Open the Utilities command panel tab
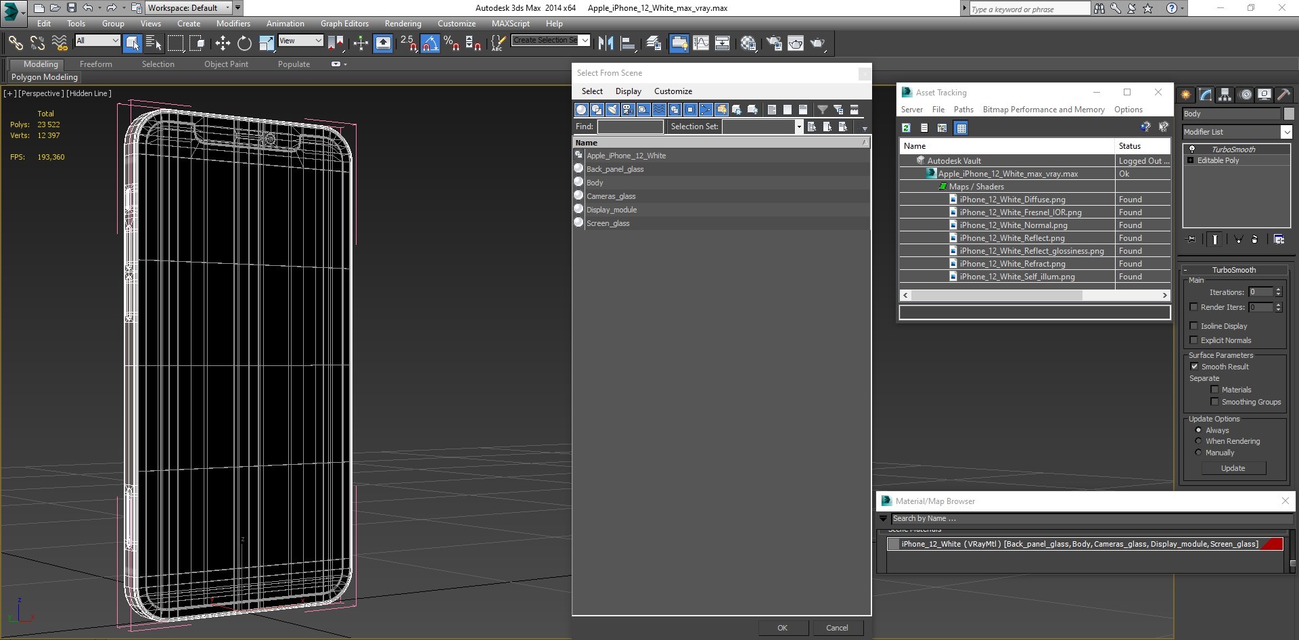Viewport: 1299px width, 640px height. click(1284, 95)
